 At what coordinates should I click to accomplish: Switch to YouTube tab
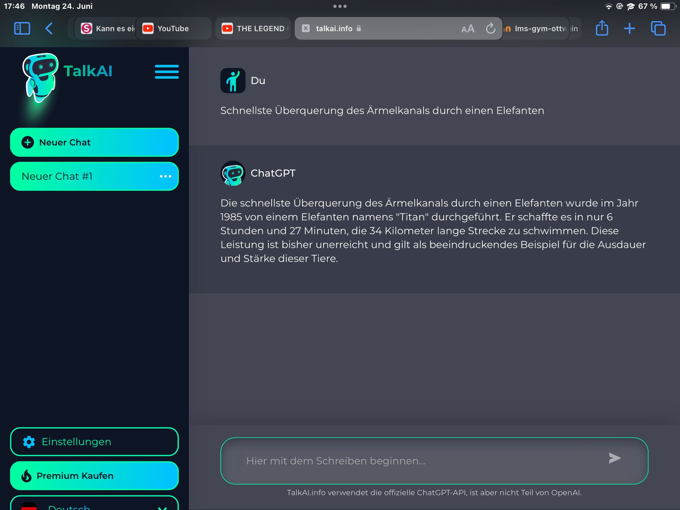click(x=173, y=28)
